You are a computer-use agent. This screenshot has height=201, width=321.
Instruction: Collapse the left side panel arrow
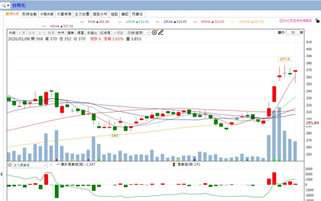point(1,174)
